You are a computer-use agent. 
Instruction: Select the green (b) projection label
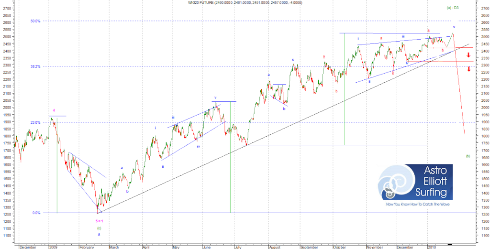click(x=468, y=156)
